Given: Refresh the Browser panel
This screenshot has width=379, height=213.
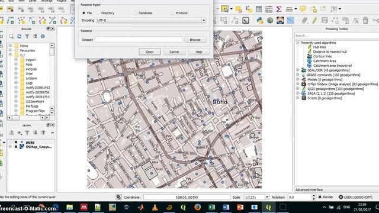Looking at the screenshot, I should (19, 36).
